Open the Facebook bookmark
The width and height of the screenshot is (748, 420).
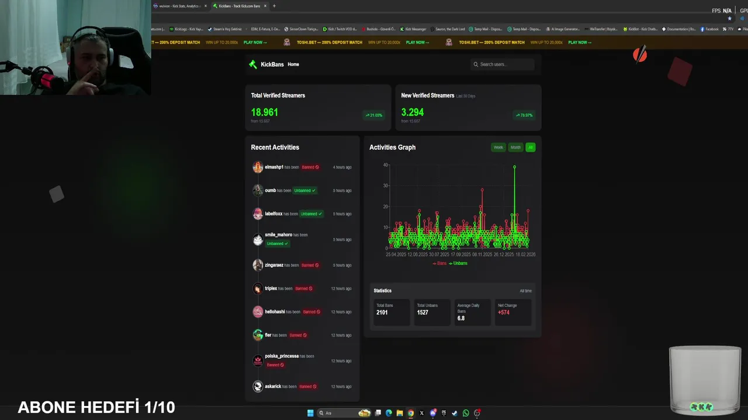click(x=709, y=29)
